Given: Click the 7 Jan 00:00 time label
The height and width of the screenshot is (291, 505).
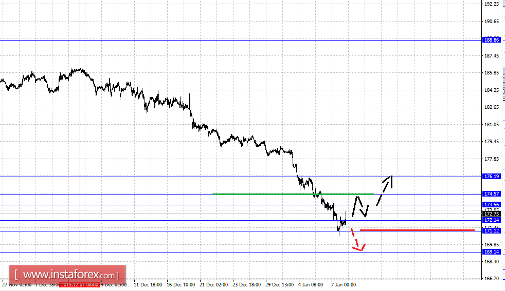Looking at the screenshot, I should pyautogui.click(x=344, y=285).
